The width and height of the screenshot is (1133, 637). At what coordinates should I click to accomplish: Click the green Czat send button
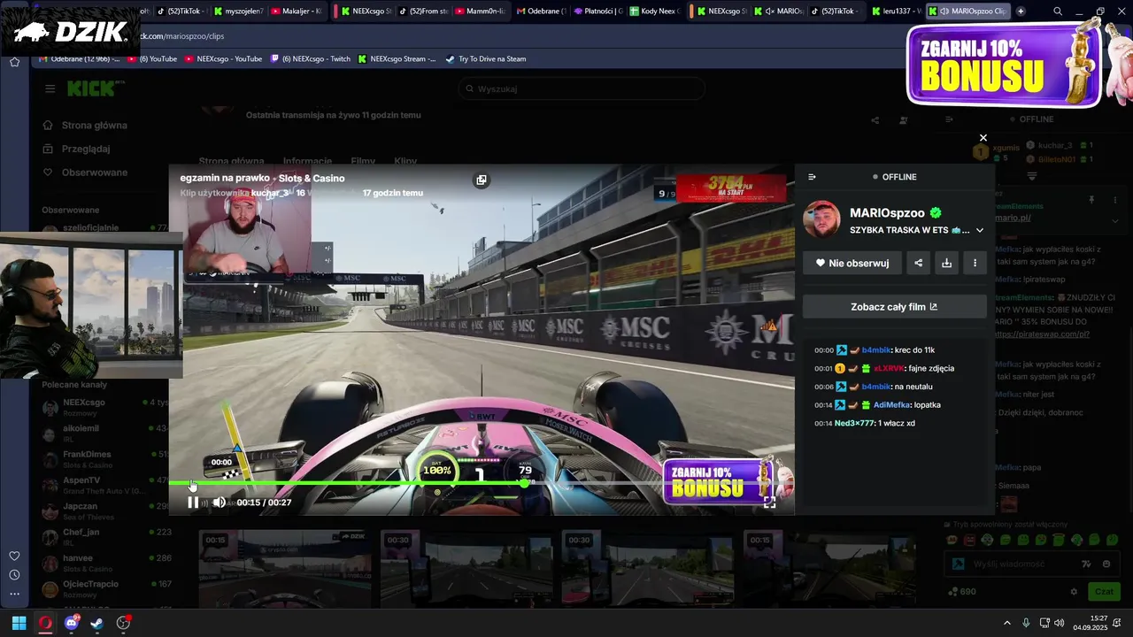pos(1104,592)
